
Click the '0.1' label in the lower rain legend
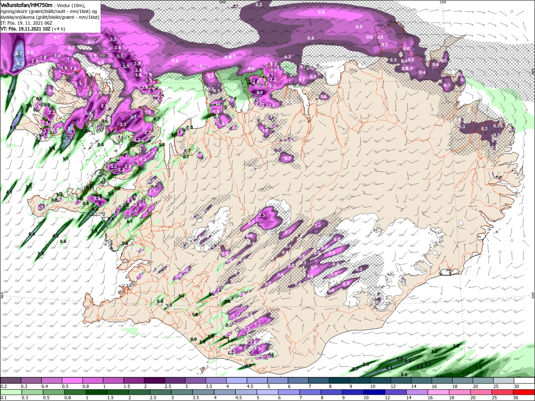[x=3, y=398]
